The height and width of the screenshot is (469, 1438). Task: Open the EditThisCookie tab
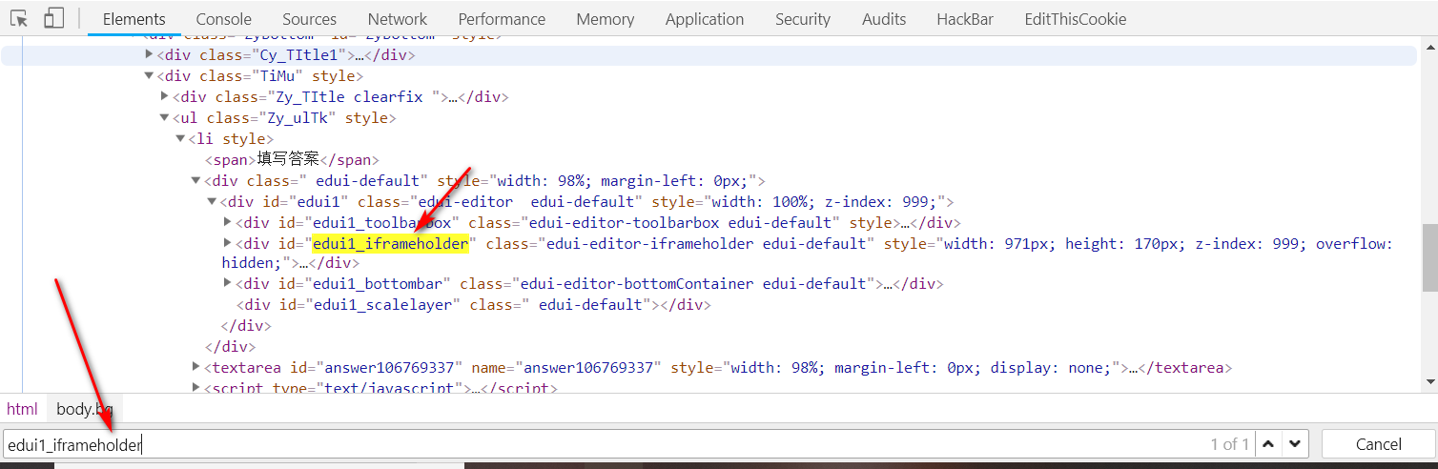tap(1075, 19)
